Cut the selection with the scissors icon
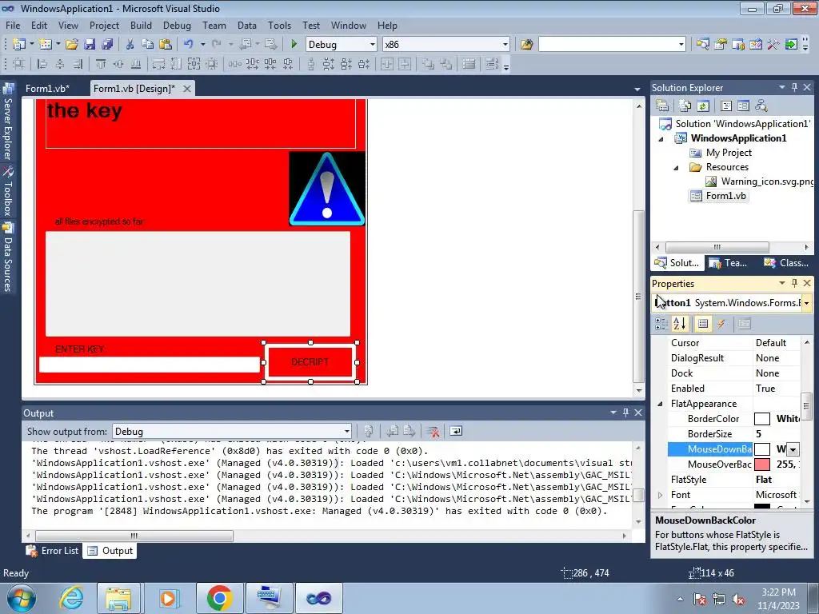The height and width of the screenshot is (614, 819). tap(130, 45)
